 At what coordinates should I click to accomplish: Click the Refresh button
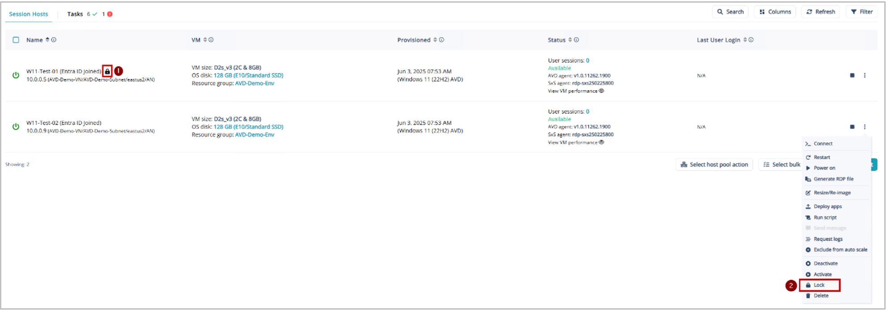(820, 12)
